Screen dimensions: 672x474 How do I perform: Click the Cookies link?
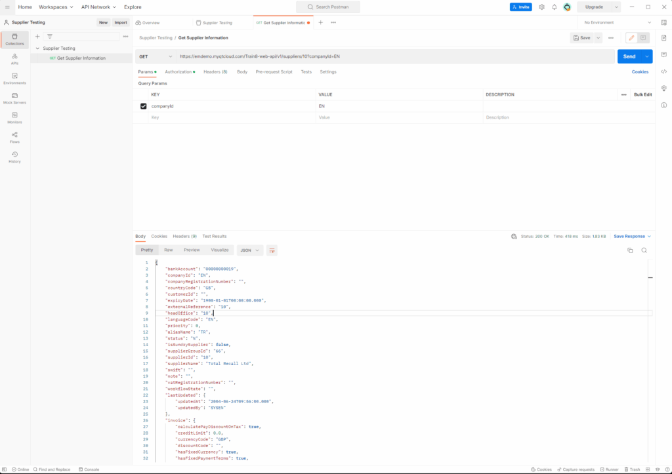point(640,72)
